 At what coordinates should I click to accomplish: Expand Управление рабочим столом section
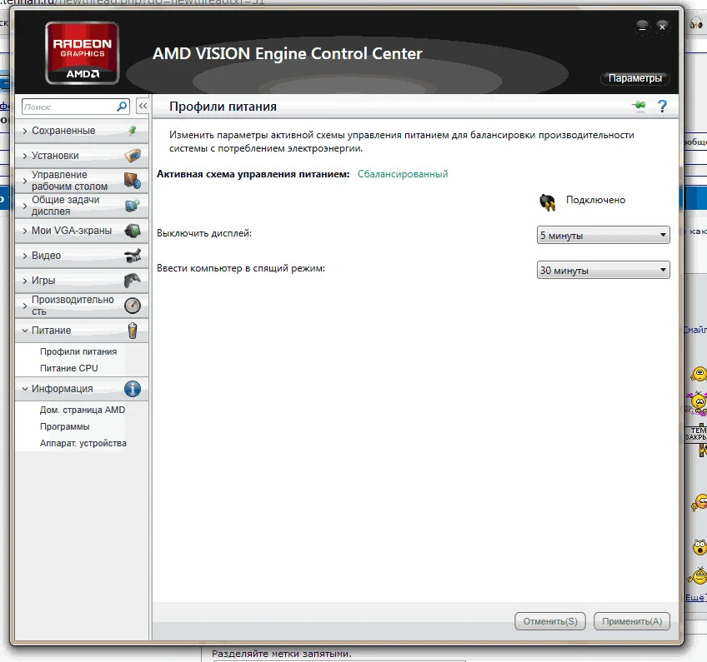82,181
